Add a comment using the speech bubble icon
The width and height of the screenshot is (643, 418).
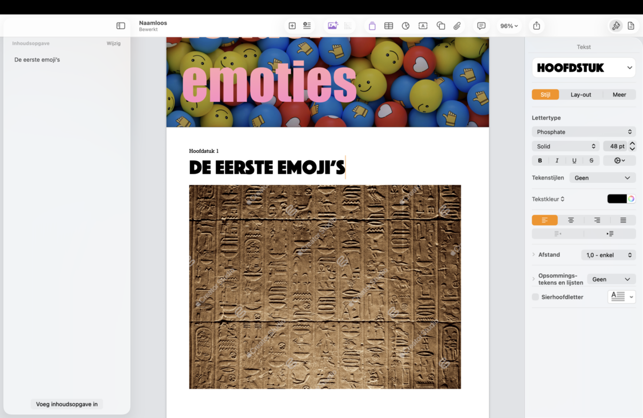tap(481, 26)
